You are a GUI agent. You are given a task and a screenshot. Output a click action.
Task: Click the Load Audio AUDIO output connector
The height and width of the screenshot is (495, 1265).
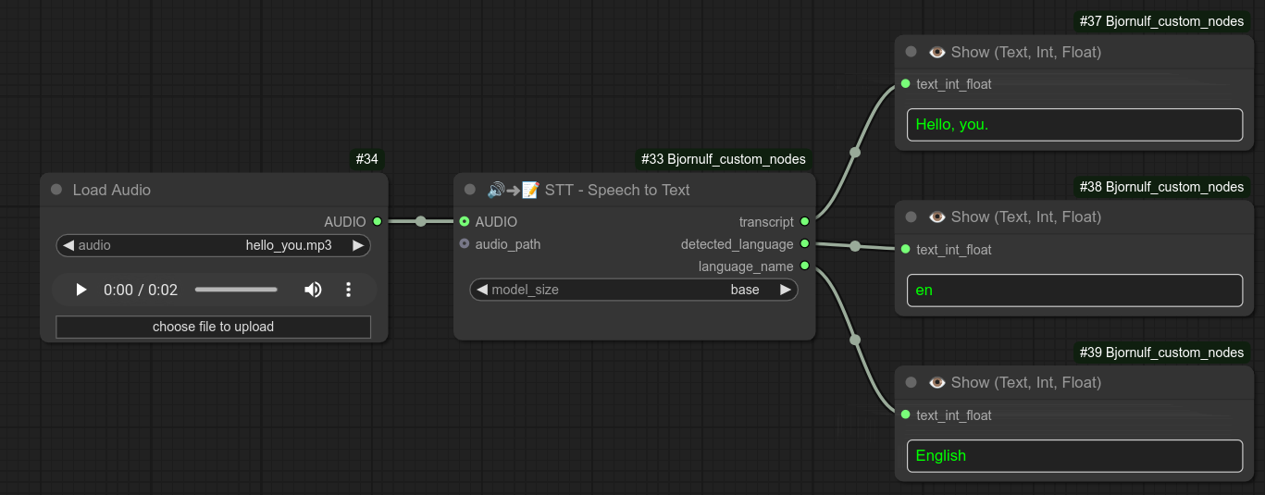377,222
